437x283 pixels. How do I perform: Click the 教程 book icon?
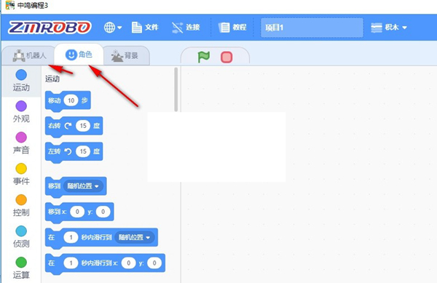(224, 28)
